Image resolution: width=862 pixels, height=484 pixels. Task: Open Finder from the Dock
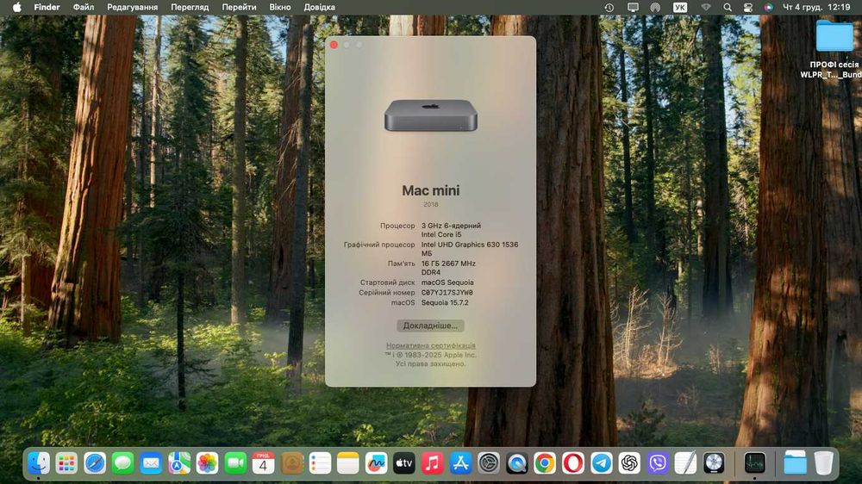39,463
